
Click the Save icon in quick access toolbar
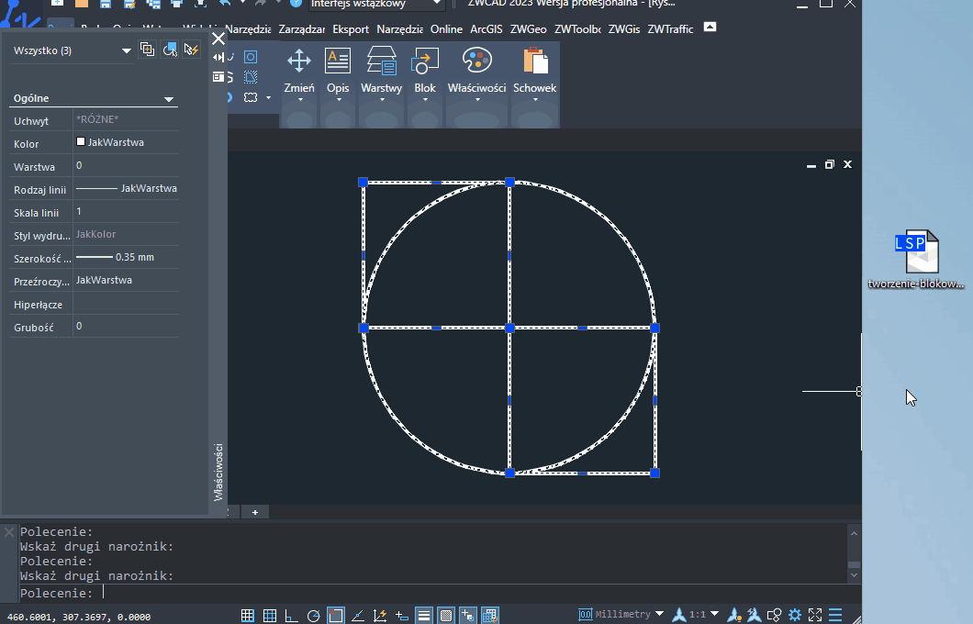tap(106, 3)
